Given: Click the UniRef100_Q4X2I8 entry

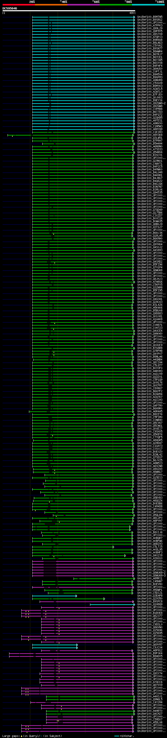Looking at the screenshot, I should [x=150, y=555].
